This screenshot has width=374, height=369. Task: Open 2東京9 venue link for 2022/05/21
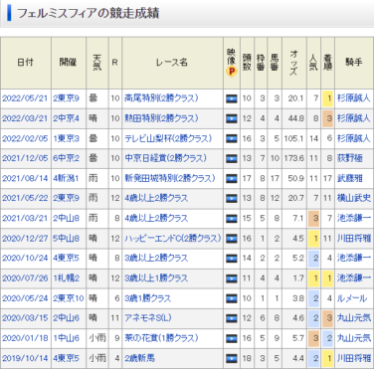67,98
